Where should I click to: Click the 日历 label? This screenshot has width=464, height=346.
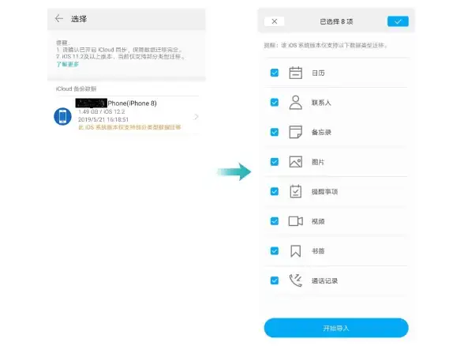pos(318,73)
